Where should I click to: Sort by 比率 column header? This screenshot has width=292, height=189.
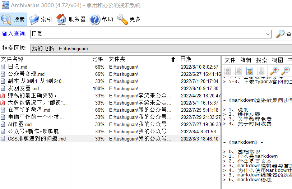[98, 59]
